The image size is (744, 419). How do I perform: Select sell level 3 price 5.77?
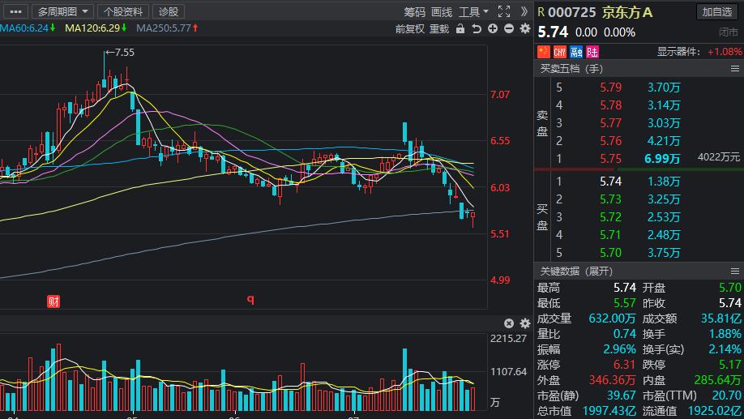click(610, 123)
